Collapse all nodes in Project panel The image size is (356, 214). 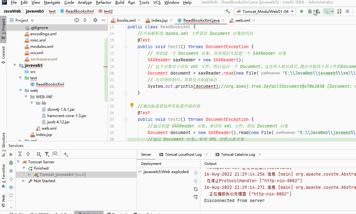(85, 20)
